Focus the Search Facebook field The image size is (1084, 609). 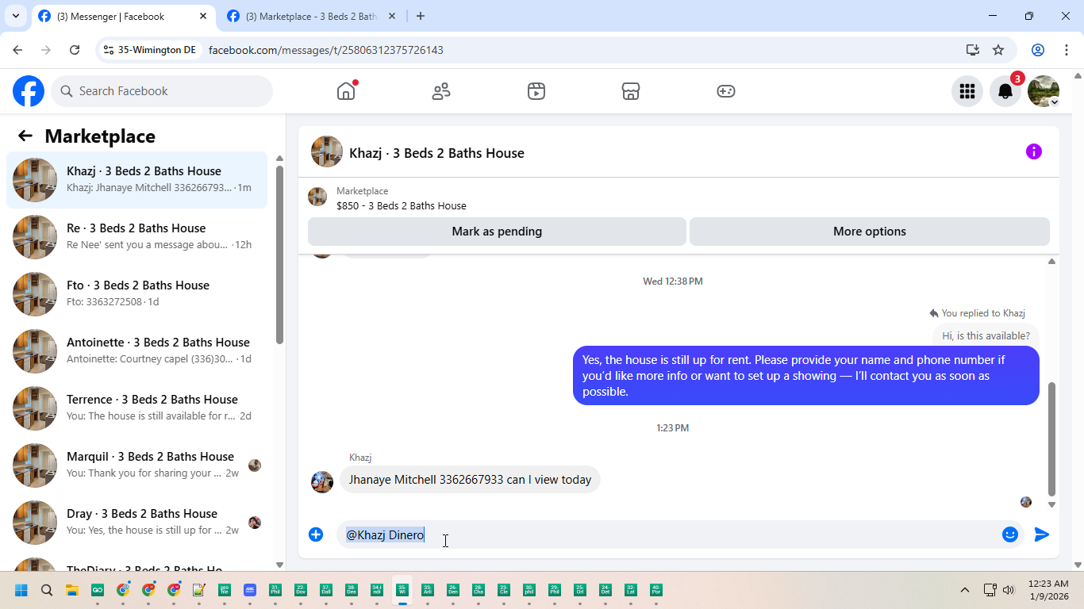(162, 91)
